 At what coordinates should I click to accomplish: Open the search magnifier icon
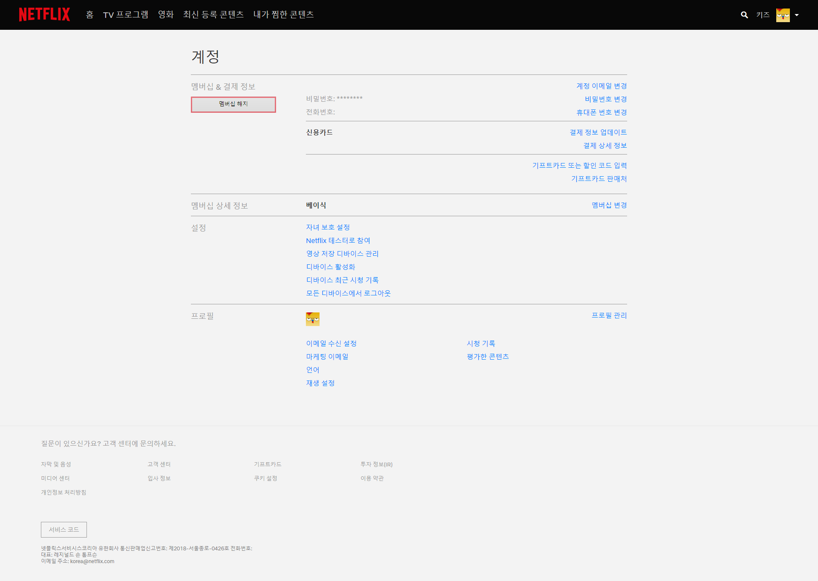pyautogui.click(x=744, y=15)
